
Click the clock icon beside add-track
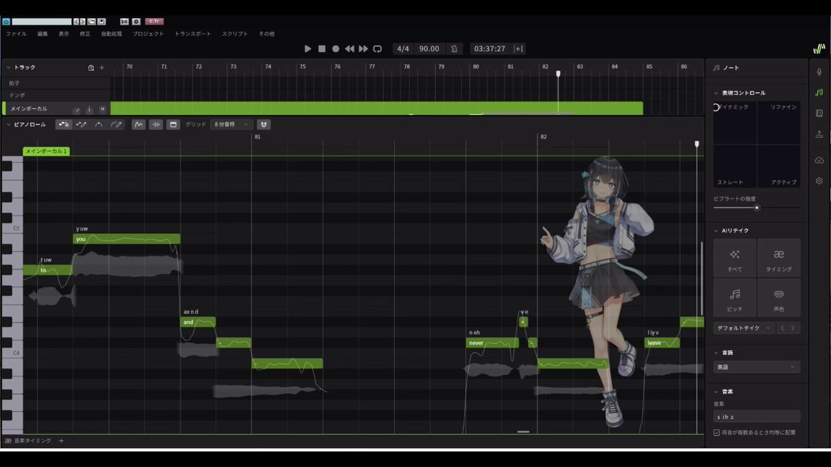coord(91,68)
